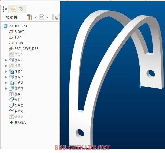Select the 实体化 1 solidify feature icon
The width and height of the screenshot is (165, 153).
tap(11, 111)
